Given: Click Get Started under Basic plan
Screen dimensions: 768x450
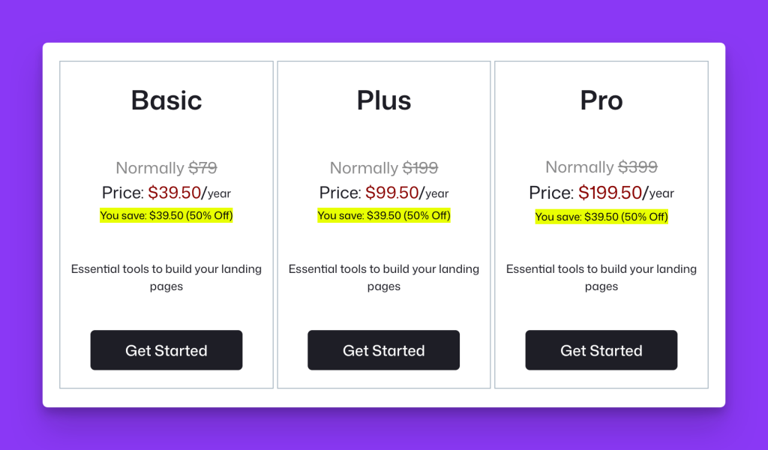Looking at the screenshot, I should pyautogui.click(x=166, y=350).
